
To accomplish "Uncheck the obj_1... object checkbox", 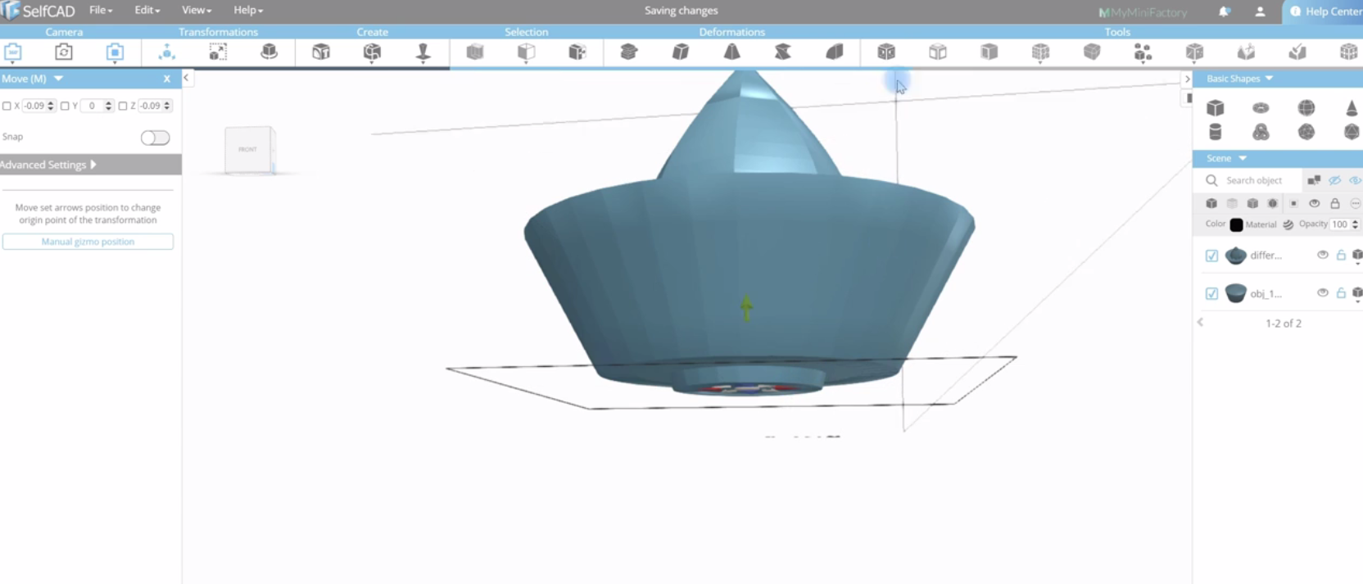I will pyautogui.click(x=1212, y=293).
